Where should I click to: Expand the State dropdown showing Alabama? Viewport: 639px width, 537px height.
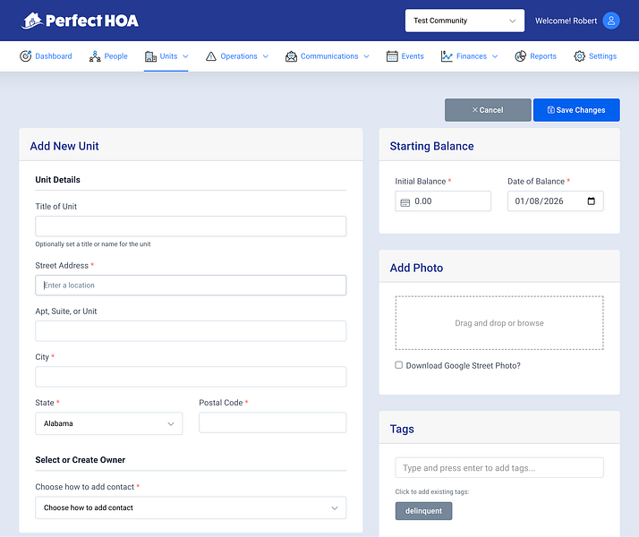(109, 423)
